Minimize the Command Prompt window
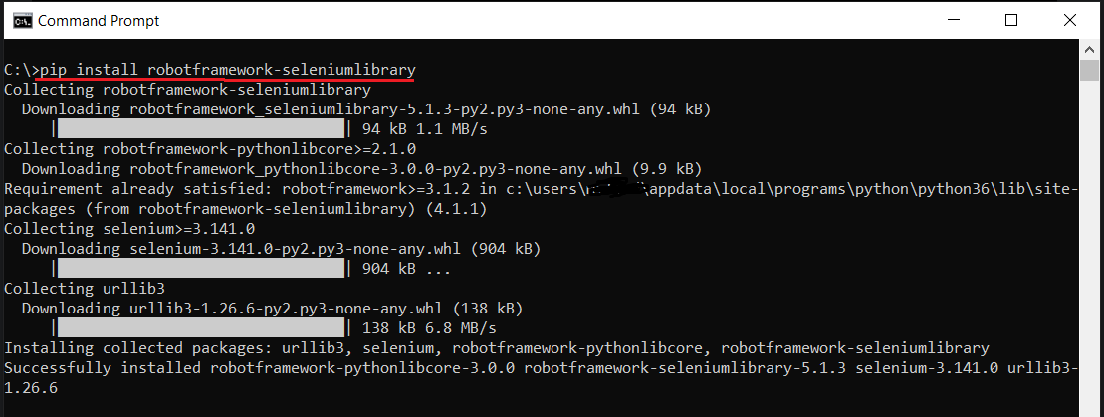Screen dimensions: 1104x417 click(954, 21)
